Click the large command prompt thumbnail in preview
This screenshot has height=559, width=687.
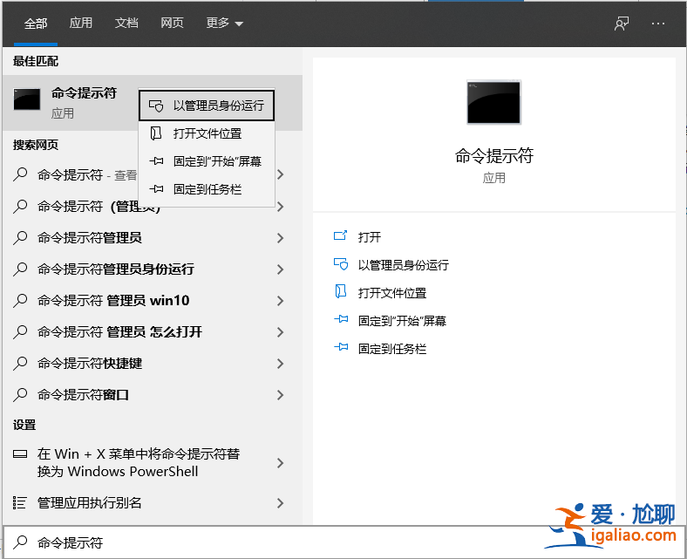(493, 102)
